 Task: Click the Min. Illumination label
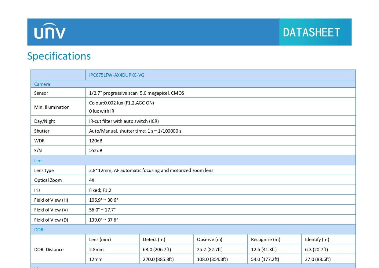52,107
